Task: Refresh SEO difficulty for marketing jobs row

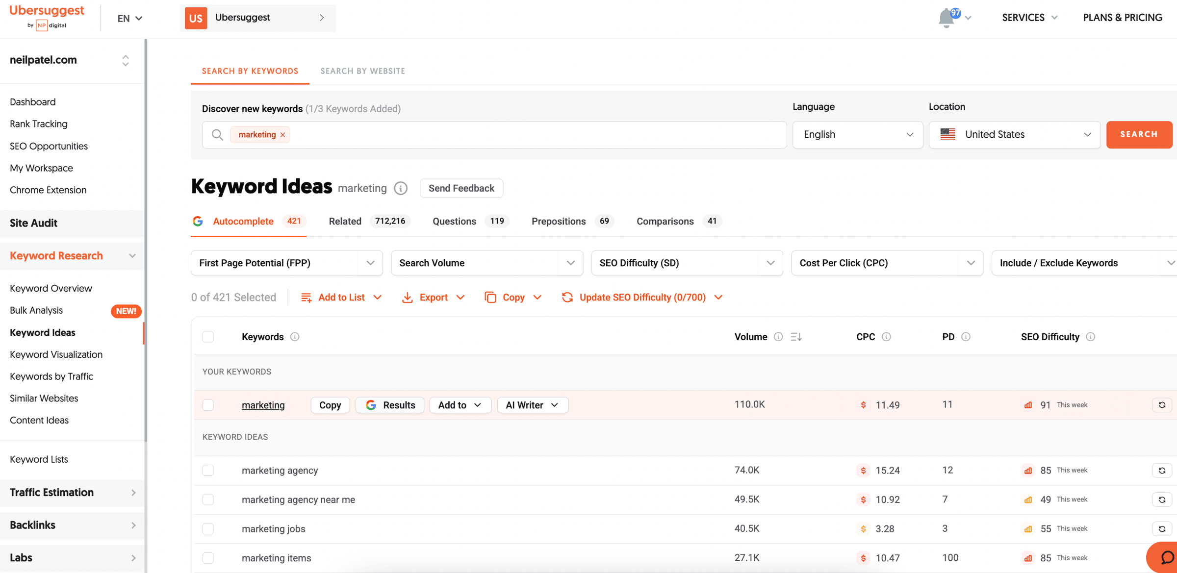Action: point(1162,529)
